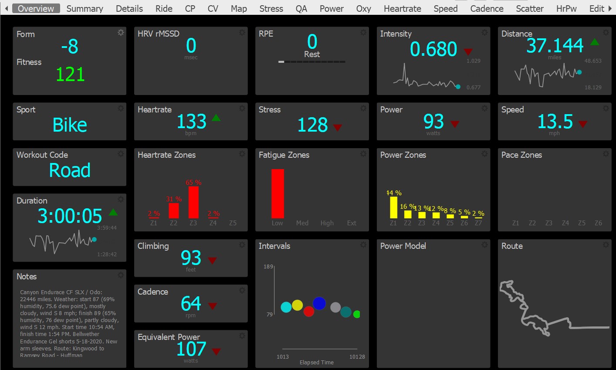This screenshot has width=616, height=370.
Task: Open the Distance tile gear icon
Action: pyautogui.click(x=606, y=33)
